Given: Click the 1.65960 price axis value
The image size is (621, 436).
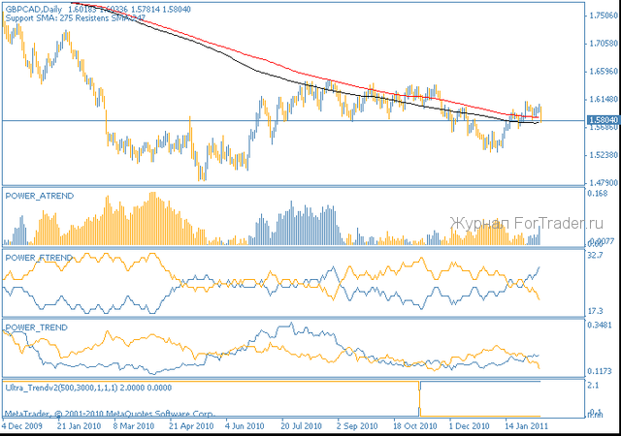Looking at the screenshot, I should point(604,72).
